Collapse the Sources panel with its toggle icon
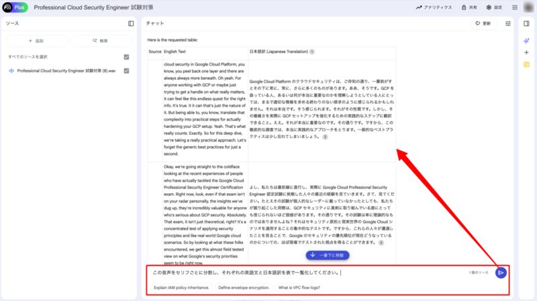This screenshot has height=301, width=537. pyautogui.click(x=131, y=23)
